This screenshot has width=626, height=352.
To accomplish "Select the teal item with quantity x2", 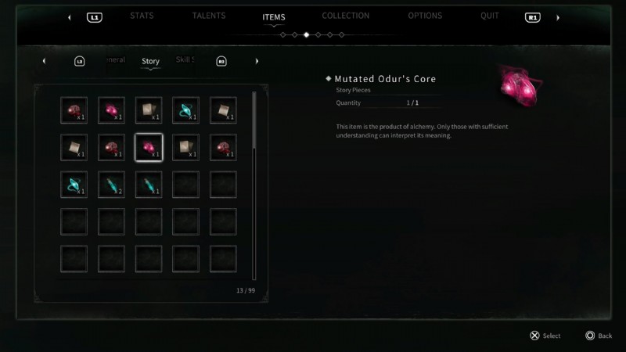I will [x=111, y=185].
